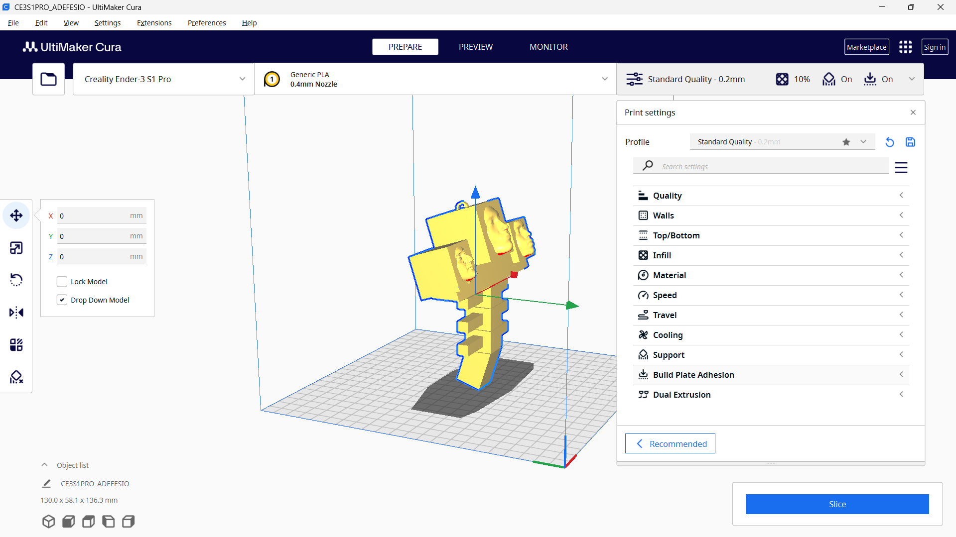The height and width of the screenshot is (537, 956).
Task: Open the Preferences menu
Action: point(207,23)
